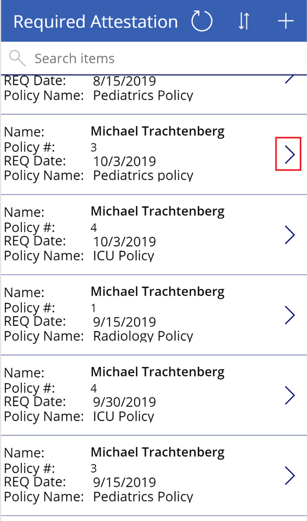This screenshot has width=307, height=521.
Task: Click the 10/3/2019 date on ICU Policy record
Action: [x=124, y=241]
